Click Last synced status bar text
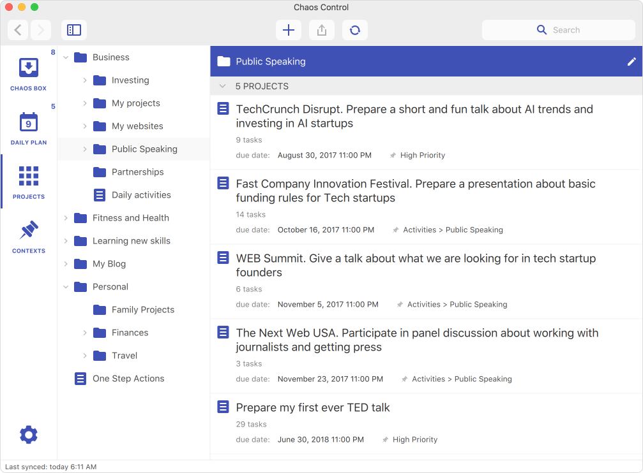 click(51, 467)
